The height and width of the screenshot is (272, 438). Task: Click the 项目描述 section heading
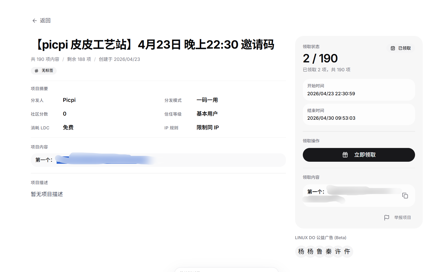coord(39,183)
